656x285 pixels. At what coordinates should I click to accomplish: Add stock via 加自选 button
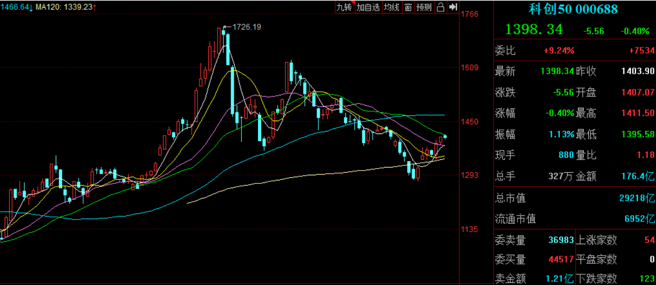point(368,7)
